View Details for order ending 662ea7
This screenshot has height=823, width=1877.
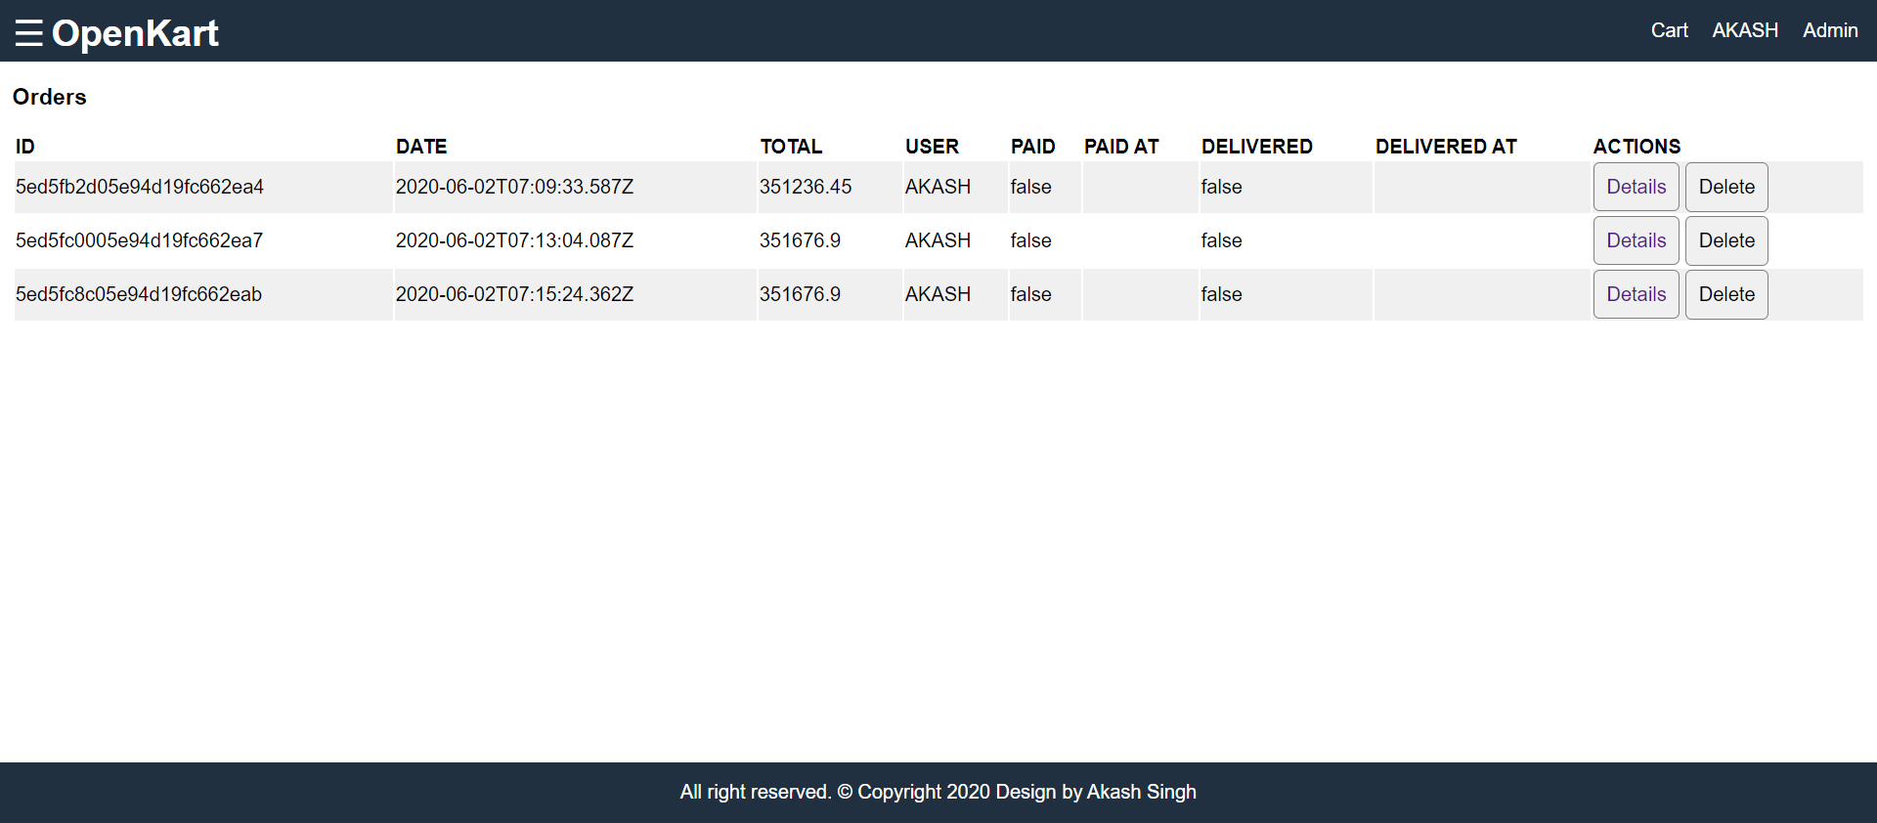tap(1636, 240)
